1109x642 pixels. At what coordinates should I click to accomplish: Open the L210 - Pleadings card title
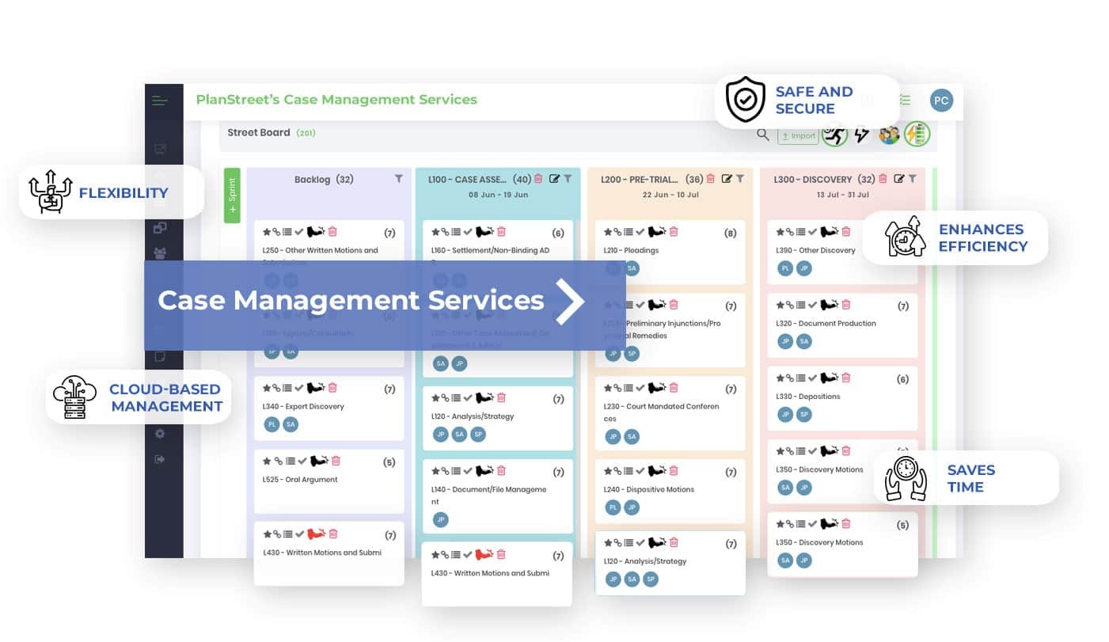pyautogui.click(x=631, y=251)
